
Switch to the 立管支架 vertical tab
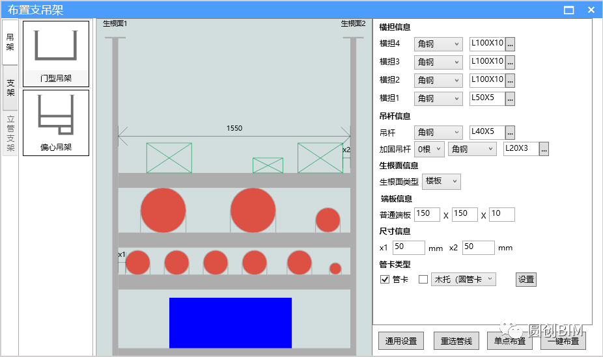[x=10, y=133]
